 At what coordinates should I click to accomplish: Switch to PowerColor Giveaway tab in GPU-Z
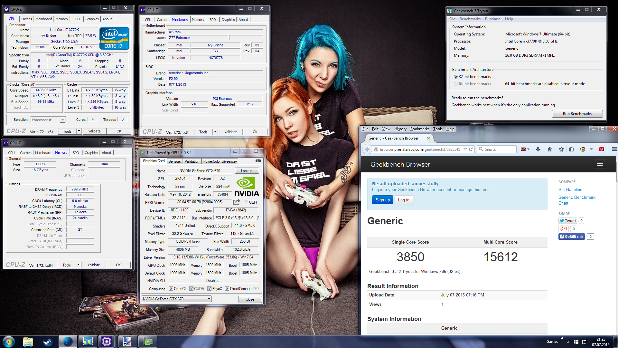click(x=220, y=161)
